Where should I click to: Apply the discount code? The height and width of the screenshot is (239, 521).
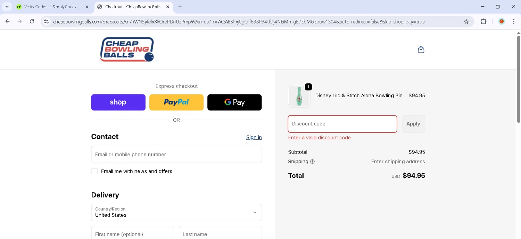point(413,124)
